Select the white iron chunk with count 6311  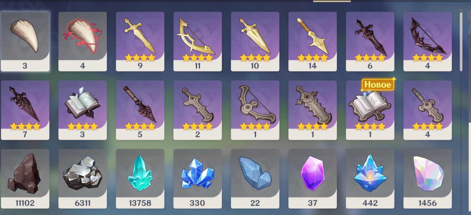[82, 179]
